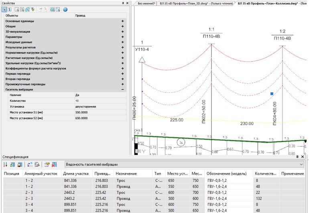Click the blue grip square on the wire

coord(272,94)
